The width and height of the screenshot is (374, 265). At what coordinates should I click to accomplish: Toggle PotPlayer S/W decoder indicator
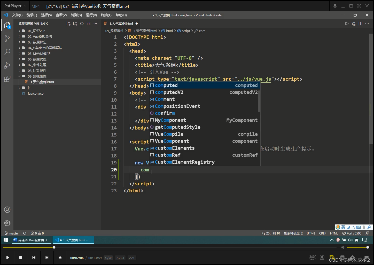(x=108, y=258)
